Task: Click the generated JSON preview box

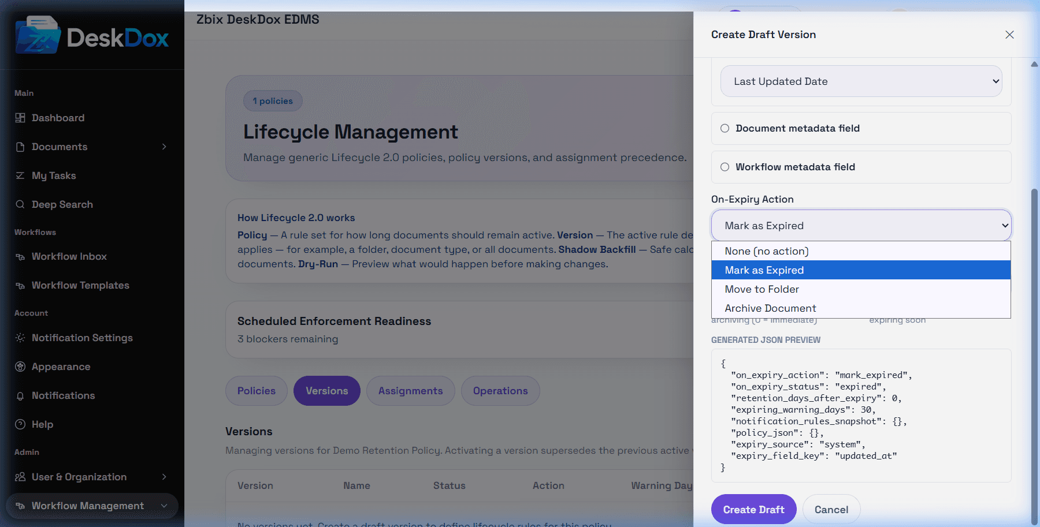Action: pyautogui.click(x=861, y=416)
